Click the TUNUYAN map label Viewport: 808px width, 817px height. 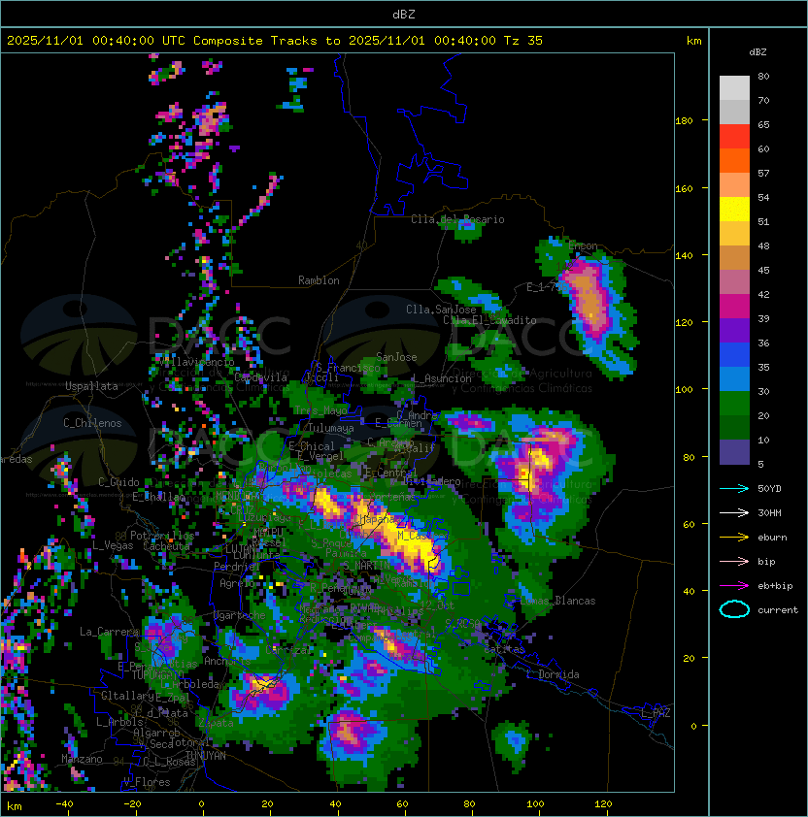[206, 756]
